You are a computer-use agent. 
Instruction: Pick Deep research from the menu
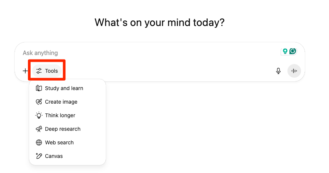point(63,129)
